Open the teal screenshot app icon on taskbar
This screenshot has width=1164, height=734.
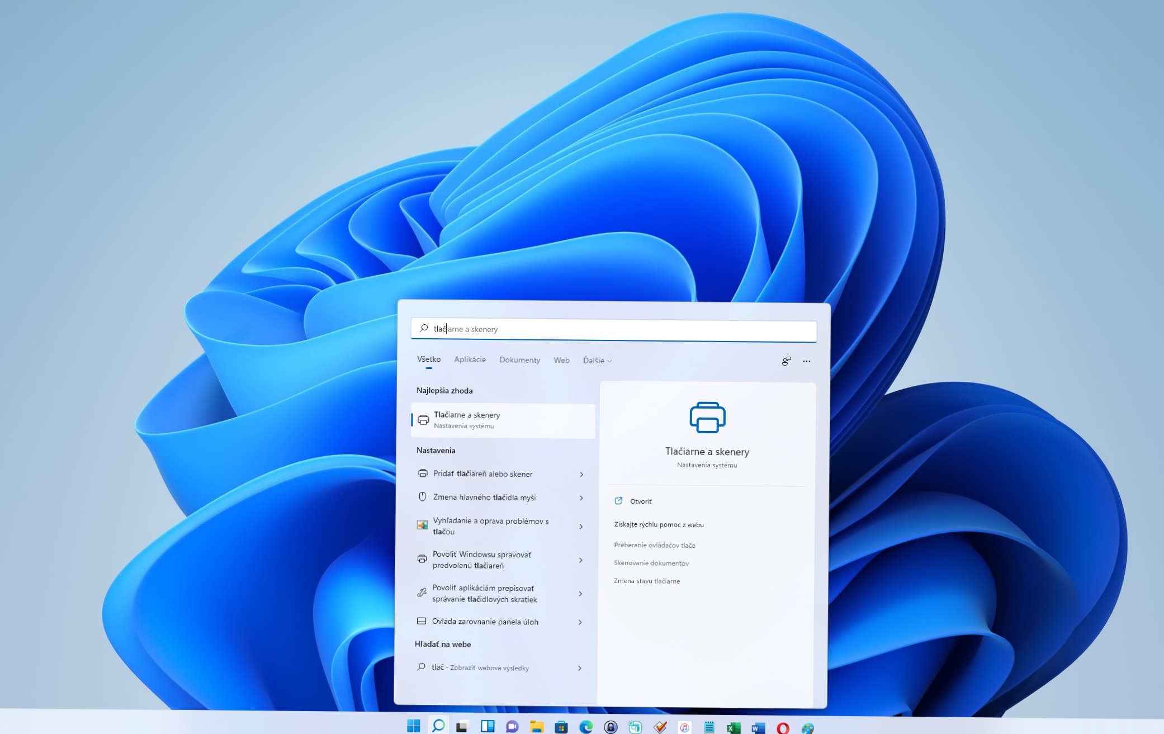635,727
